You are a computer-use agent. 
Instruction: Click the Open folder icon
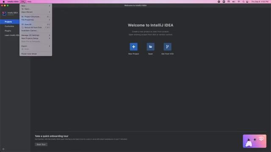(x=151, y=47)
